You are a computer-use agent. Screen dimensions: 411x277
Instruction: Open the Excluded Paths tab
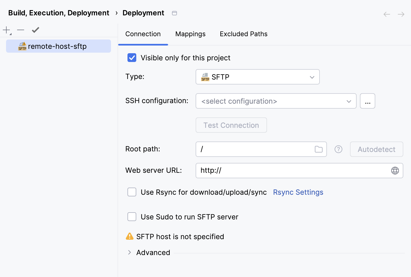point(243,34)
